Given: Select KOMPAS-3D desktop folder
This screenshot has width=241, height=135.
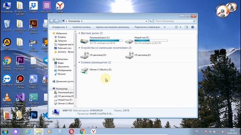Looking at the screenshot, I should pyautogui.click(x=20, y=26).
